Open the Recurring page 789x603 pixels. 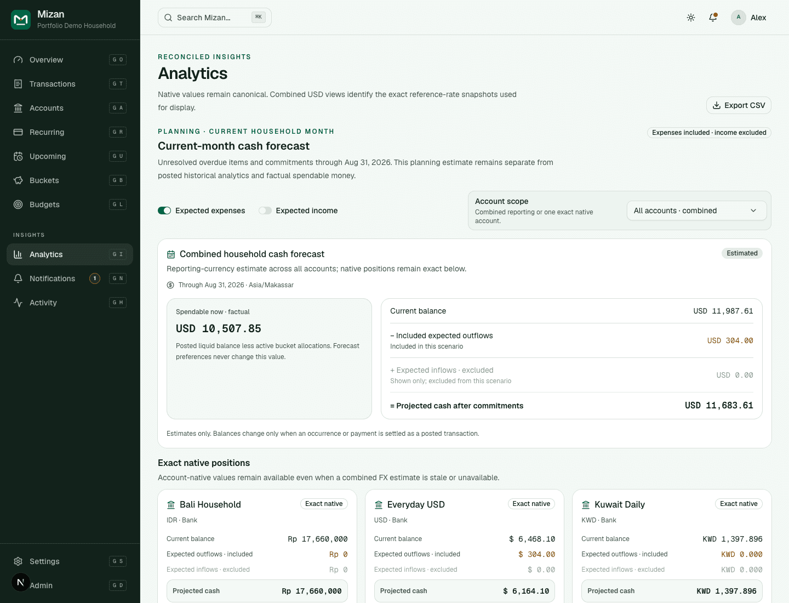[x=70, y=132]
